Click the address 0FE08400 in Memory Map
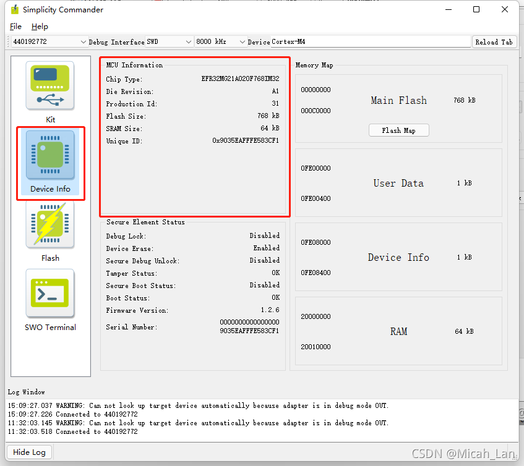The image size is (524, 466). [316, 273]
